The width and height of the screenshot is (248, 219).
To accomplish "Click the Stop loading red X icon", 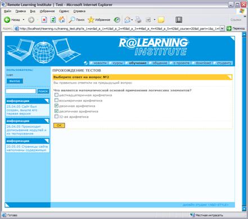I will point(44,20).
